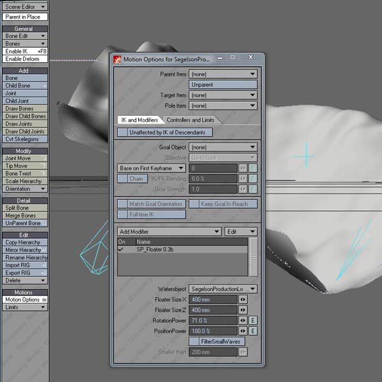This screenshot has width=382, height=382.
Task: Click the Draw Bones tool
Action: coord(24,109)
